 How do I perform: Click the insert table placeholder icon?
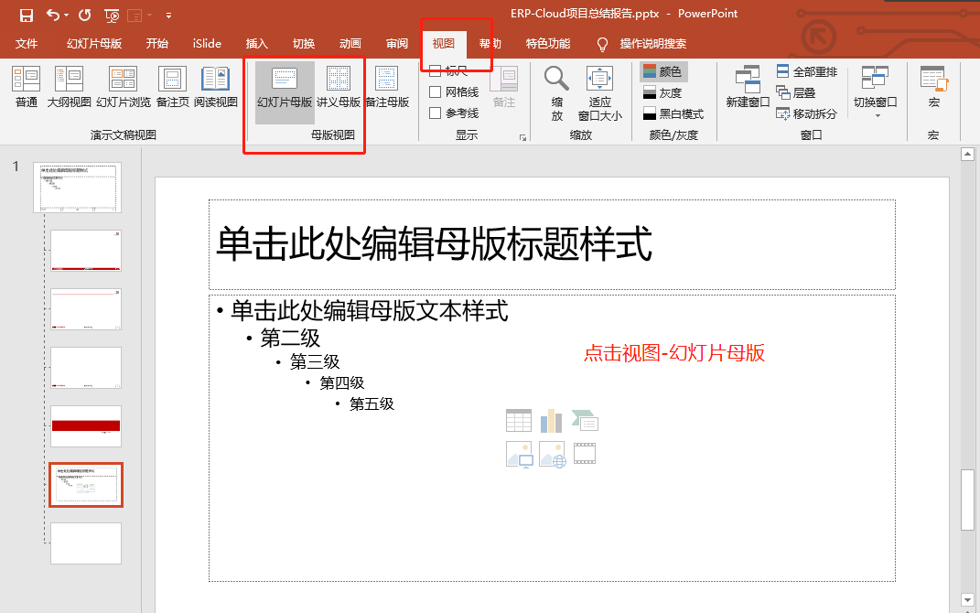pos(519,421)
